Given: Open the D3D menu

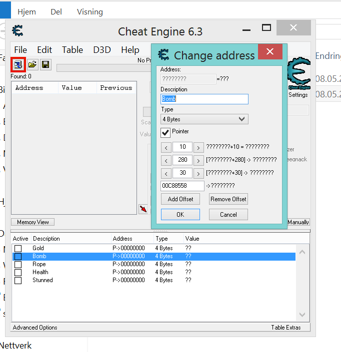Looking at the screenshot, I should pyautogui.click(x=102, y=49).
